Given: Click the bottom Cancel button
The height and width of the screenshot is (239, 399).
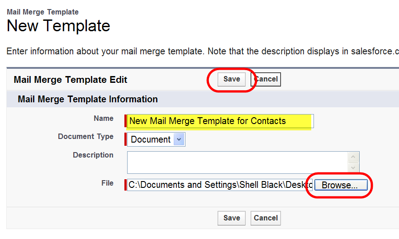Looking at the screenshot, I should click(x=266, y=218).
